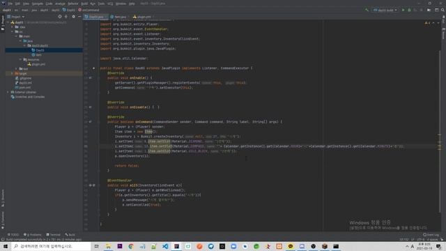Screen dimensions: 446x251
Task: Hide the Project panel with minus icon
Action: point(79,17)
